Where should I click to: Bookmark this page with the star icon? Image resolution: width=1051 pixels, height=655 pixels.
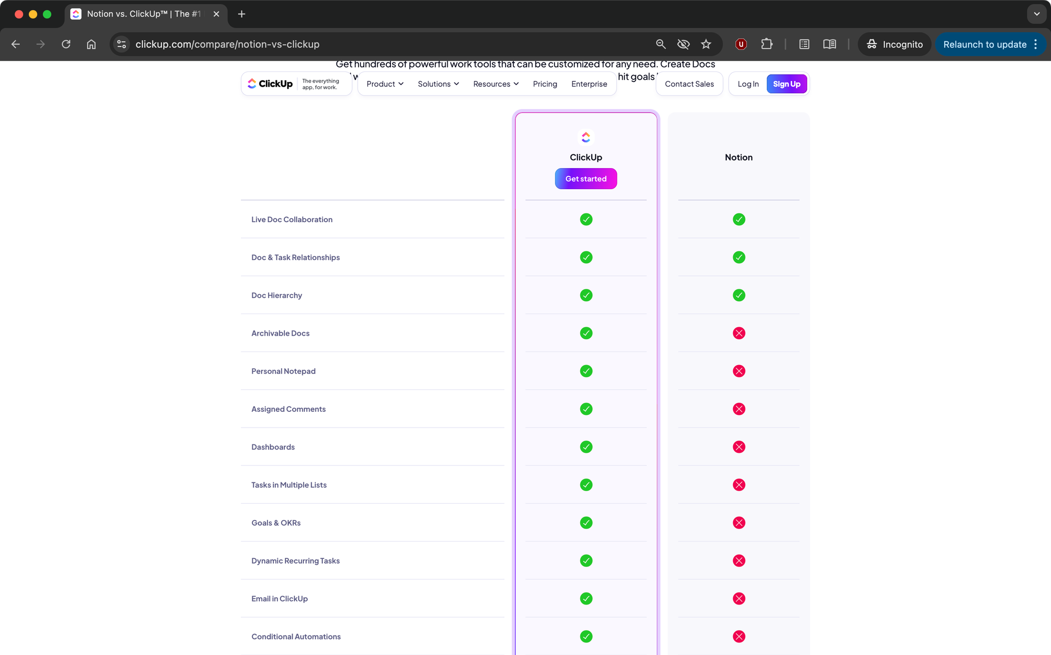(x=706, y=44)
